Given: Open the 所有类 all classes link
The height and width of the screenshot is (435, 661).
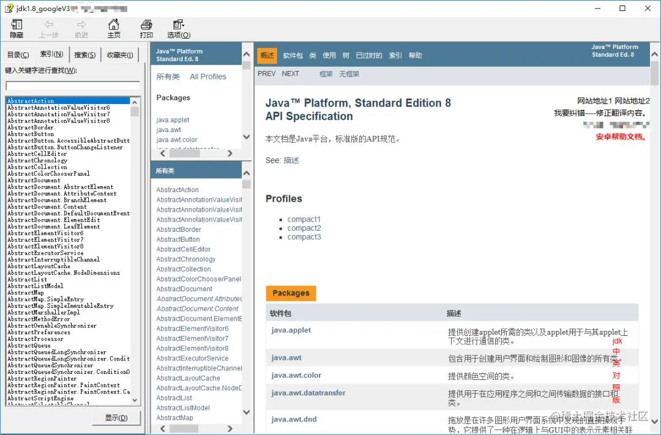Looking at the screenshot, I should pyautogui.click(x=168, y=76).
